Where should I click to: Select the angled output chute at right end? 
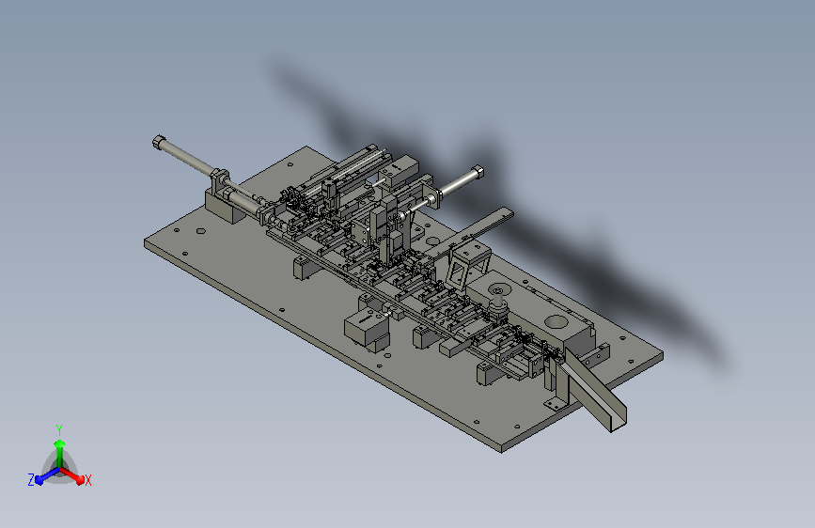pyautogui.click(x=595, y=389)
